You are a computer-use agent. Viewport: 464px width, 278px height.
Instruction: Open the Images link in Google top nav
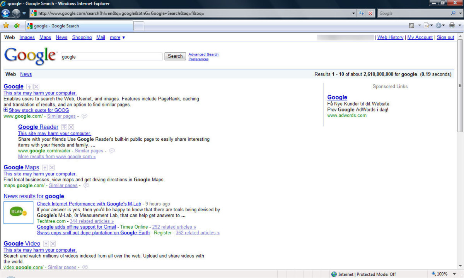pyautogui.click(x=27, y=37)
